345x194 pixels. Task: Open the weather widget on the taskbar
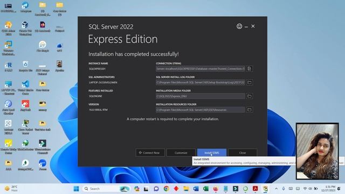click(x=11, y=189)
